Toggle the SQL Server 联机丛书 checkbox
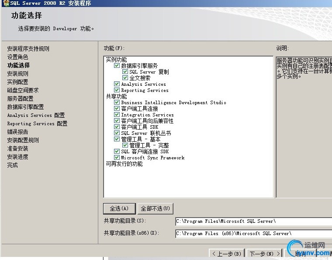 (x=117, y=133)
